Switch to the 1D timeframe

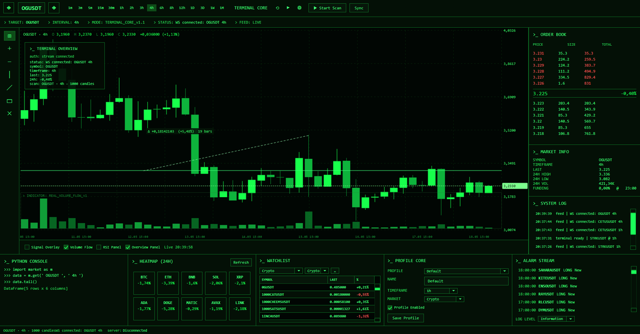point(193,8)
